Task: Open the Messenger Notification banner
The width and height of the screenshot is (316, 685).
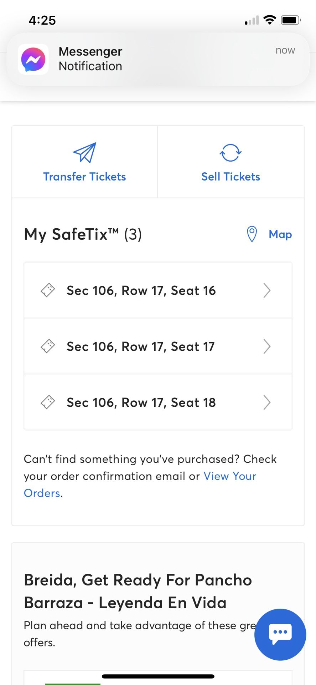Action: click(x=158, y=59)
